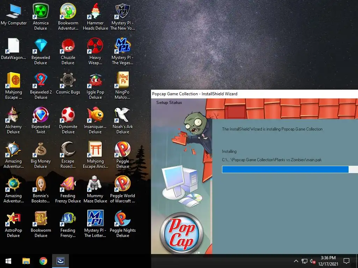Launch Atomica Deluxe shortcut
This screenshot has height=268, width=358.
[41, 17]
